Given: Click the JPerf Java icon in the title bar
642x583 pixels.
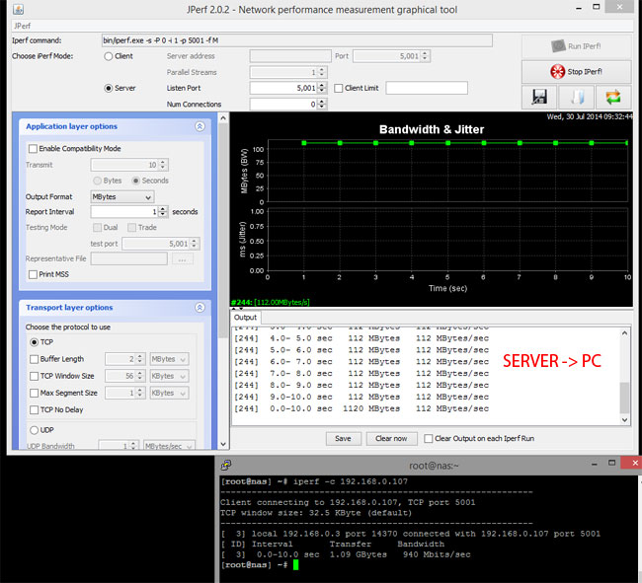Looking at the screenshot, I should pos(18,9).
